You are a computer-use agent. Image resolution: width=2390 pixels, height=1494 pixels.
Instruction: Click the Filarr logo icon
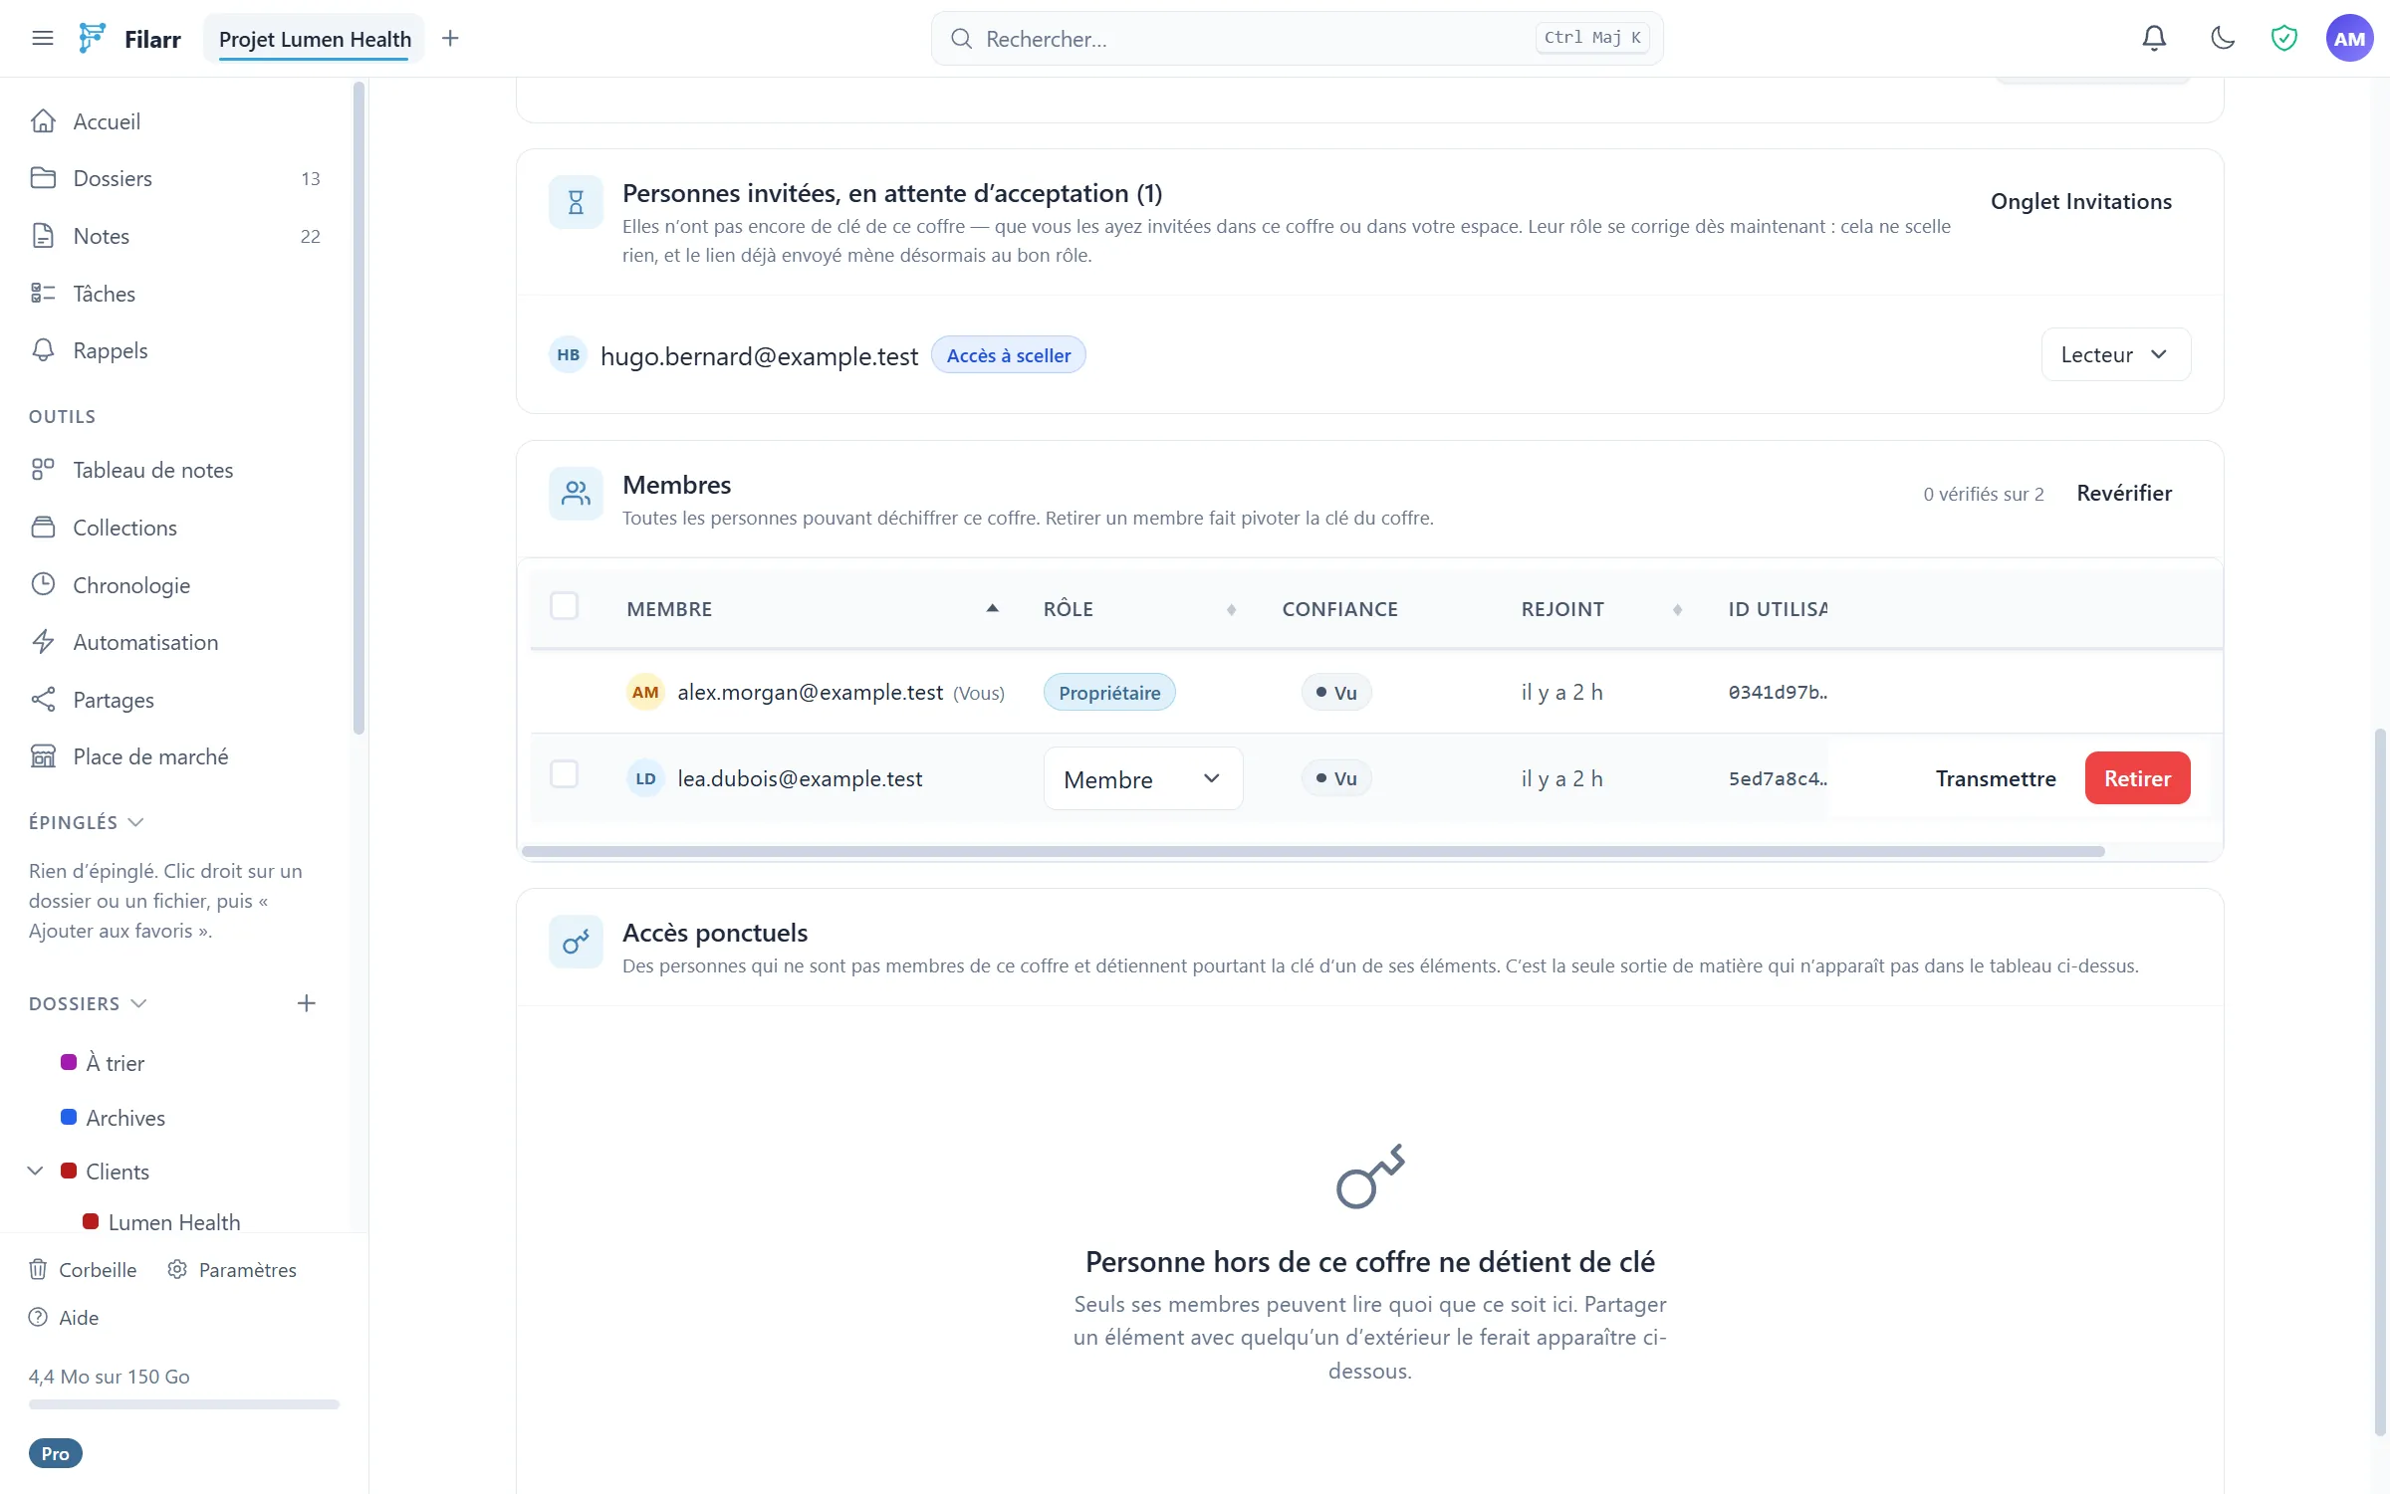click(92, 39)
